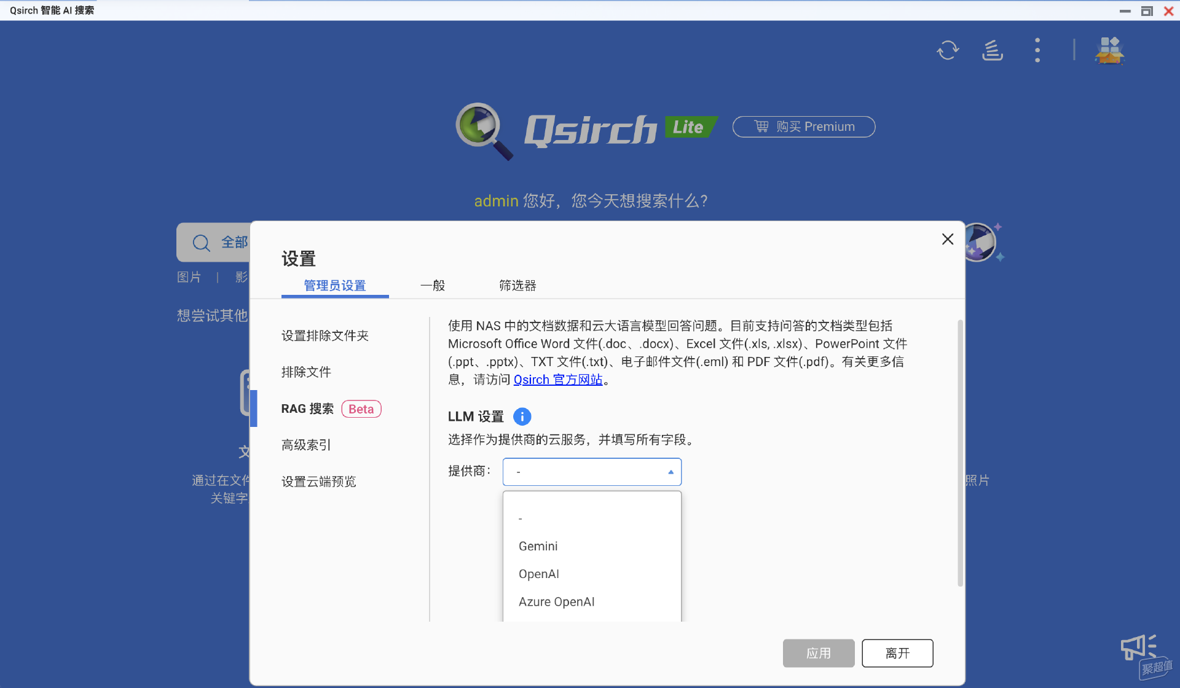Maximize the Qsirch window
The height and width of the screenshot is (688, 1180).
1147,10
